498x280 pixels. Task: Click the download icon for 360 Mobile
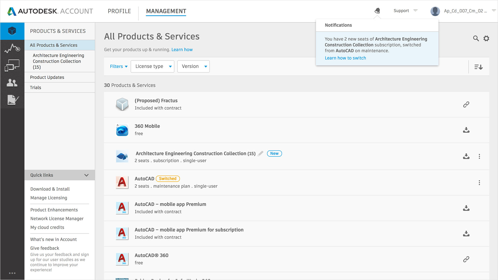pyautogui.click(x=466, y=130)
